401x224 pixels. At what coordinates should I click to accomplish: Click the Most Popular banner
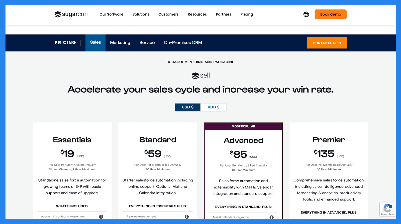(x=243, y=126)
